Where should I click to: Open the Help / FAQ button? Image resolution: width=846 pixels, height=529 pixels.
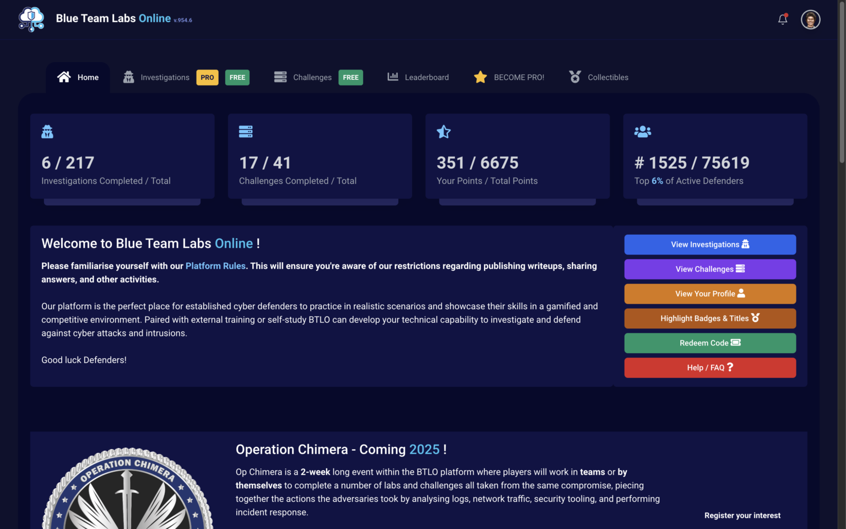[x=710, y=368]
